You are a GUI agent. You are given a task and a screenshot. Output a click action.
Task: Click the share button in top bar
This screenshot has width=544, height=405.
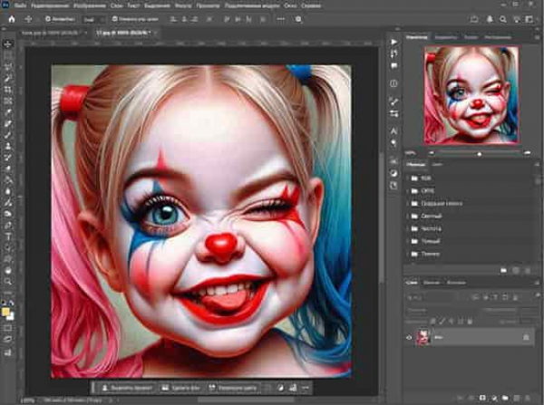(474, 19)
